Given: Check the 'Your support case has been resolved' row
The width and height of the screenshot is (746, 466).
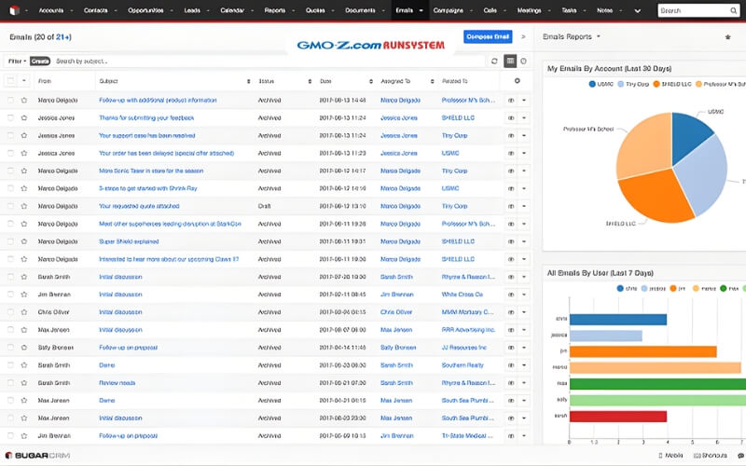Looking at the screenshot, I should tap(10, 135).
